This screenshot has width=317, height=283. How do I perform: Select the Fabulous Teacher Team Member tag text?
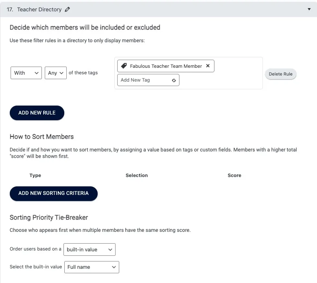[166, 66]
